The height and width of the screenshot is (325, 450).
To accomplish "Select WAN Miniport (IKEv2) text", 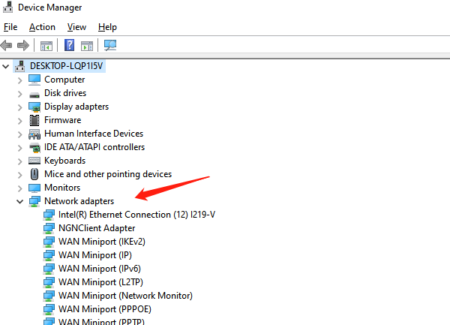I will tap(102, 242).
